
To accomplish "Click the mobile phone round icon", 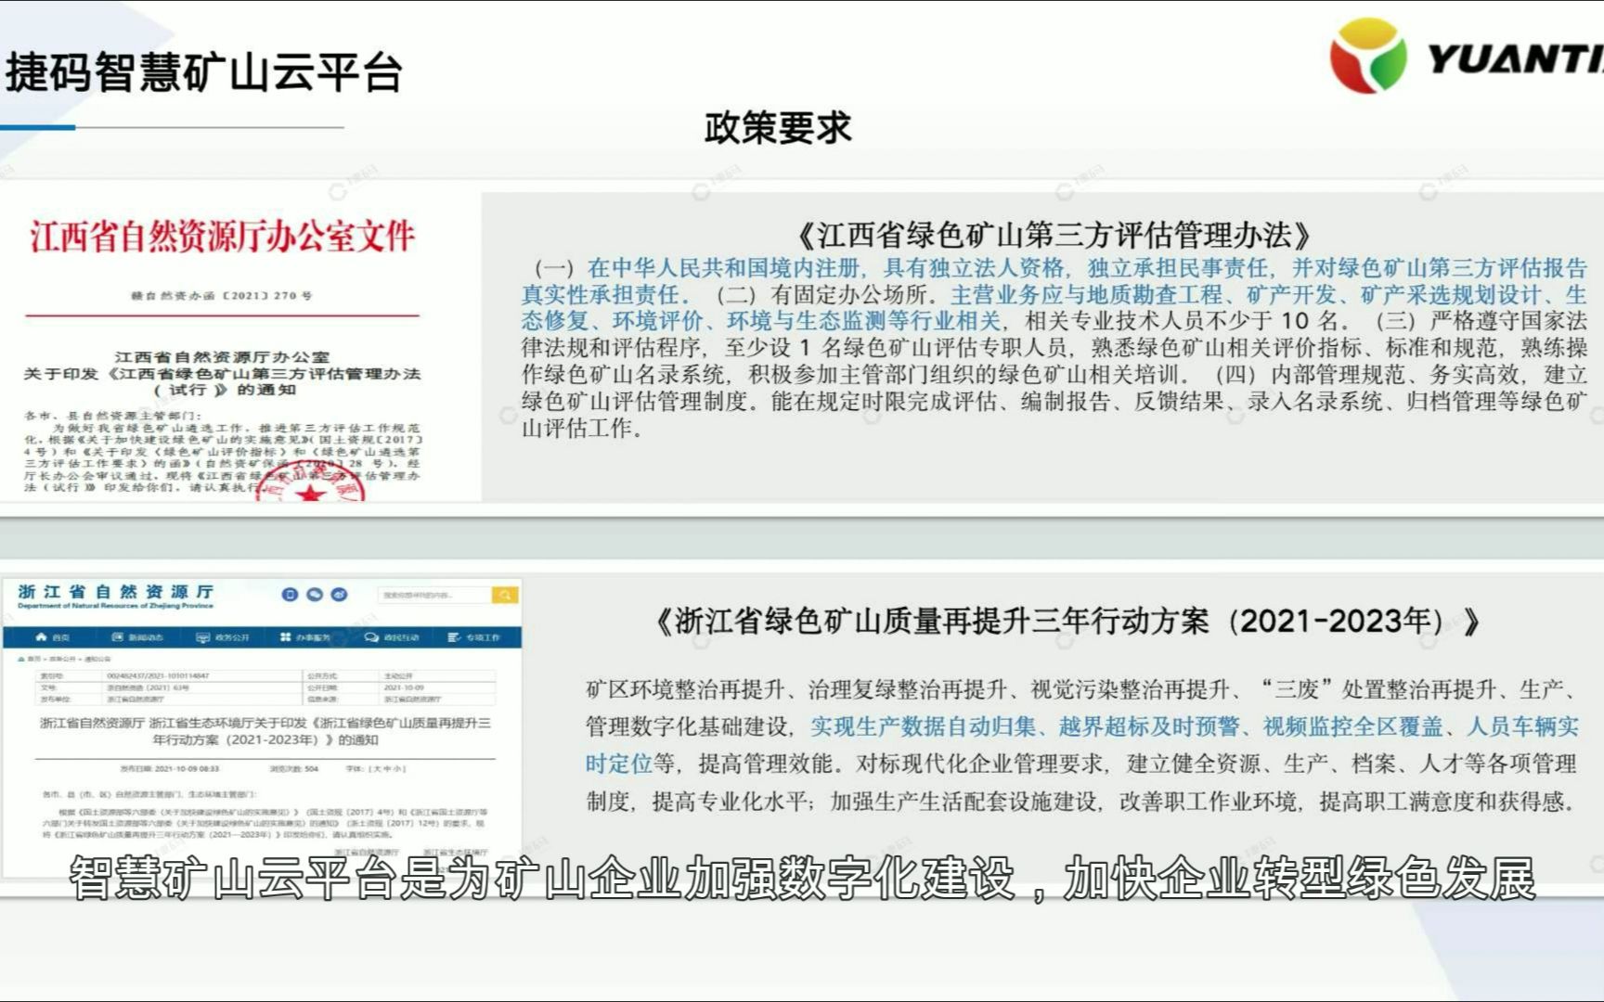I will (290, 595).
